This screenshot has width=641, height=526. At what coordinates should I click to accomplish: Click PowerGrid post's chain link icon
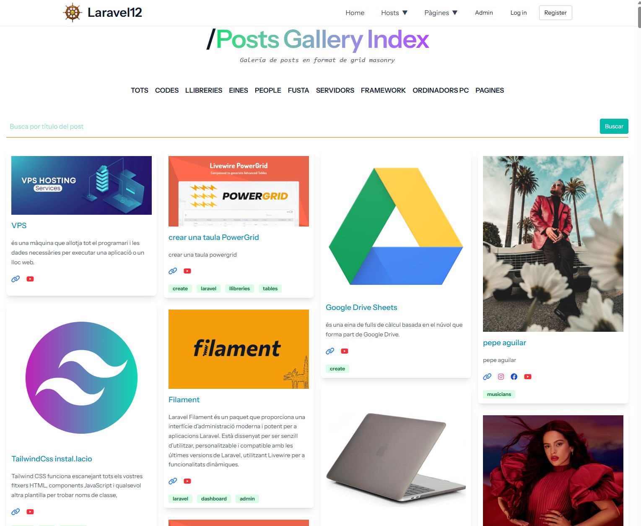pyautogui.click(x=173, y=271)
